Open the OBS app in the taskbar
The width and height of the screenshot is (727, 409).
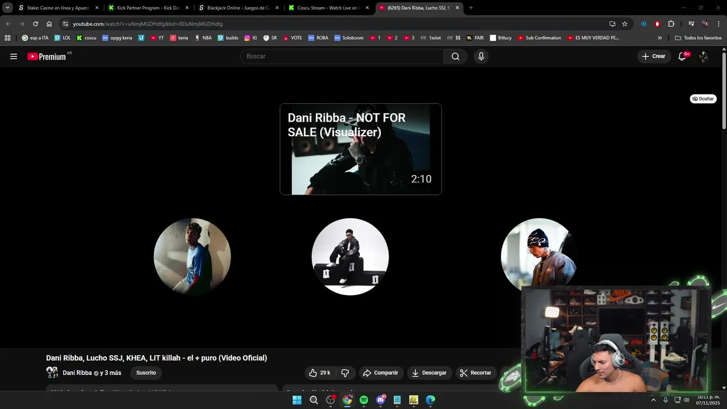tap(331, 400)
